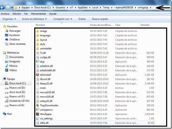Go to ~eqtmp40109328 breadcrumb folder

point(123,7)
